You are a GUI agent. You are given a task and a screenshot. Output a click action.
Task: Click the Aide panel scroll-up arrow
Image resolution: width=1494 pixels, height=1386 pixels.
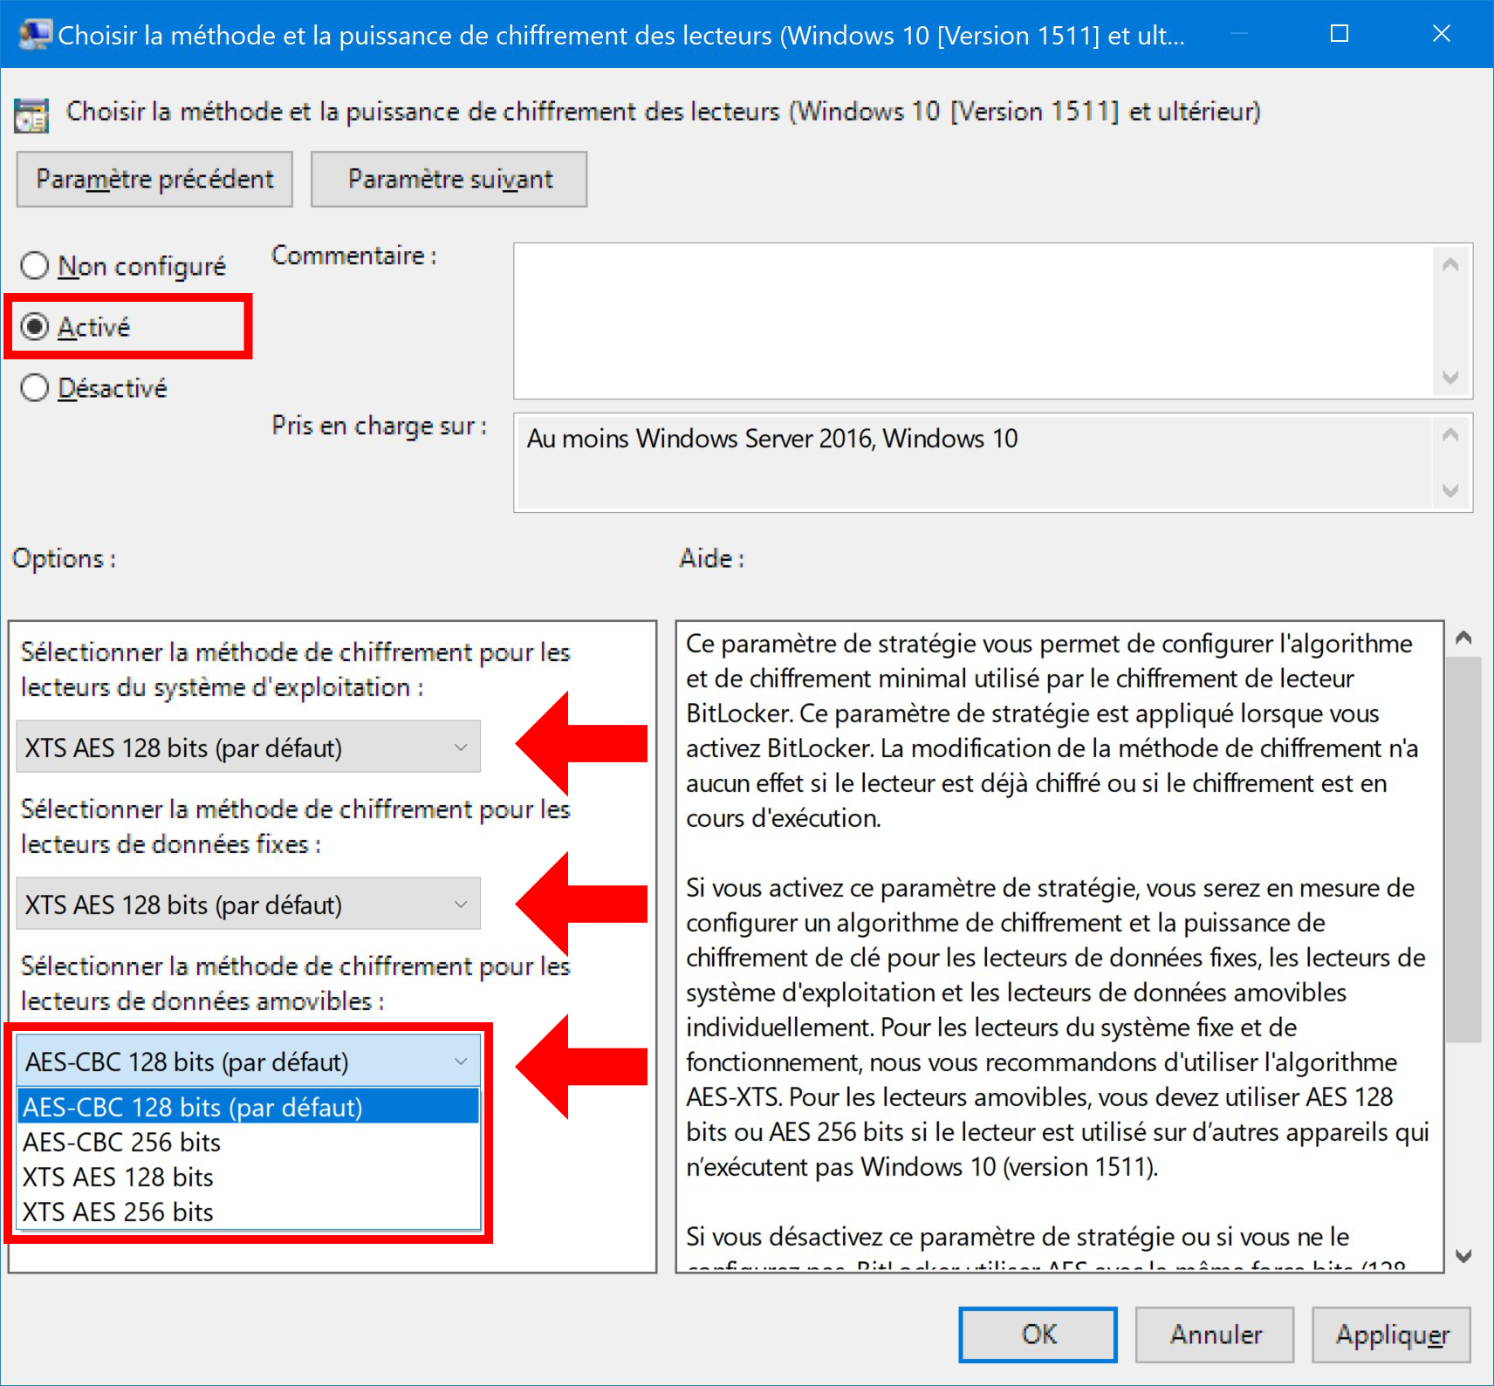click(x=1463, y=638)
